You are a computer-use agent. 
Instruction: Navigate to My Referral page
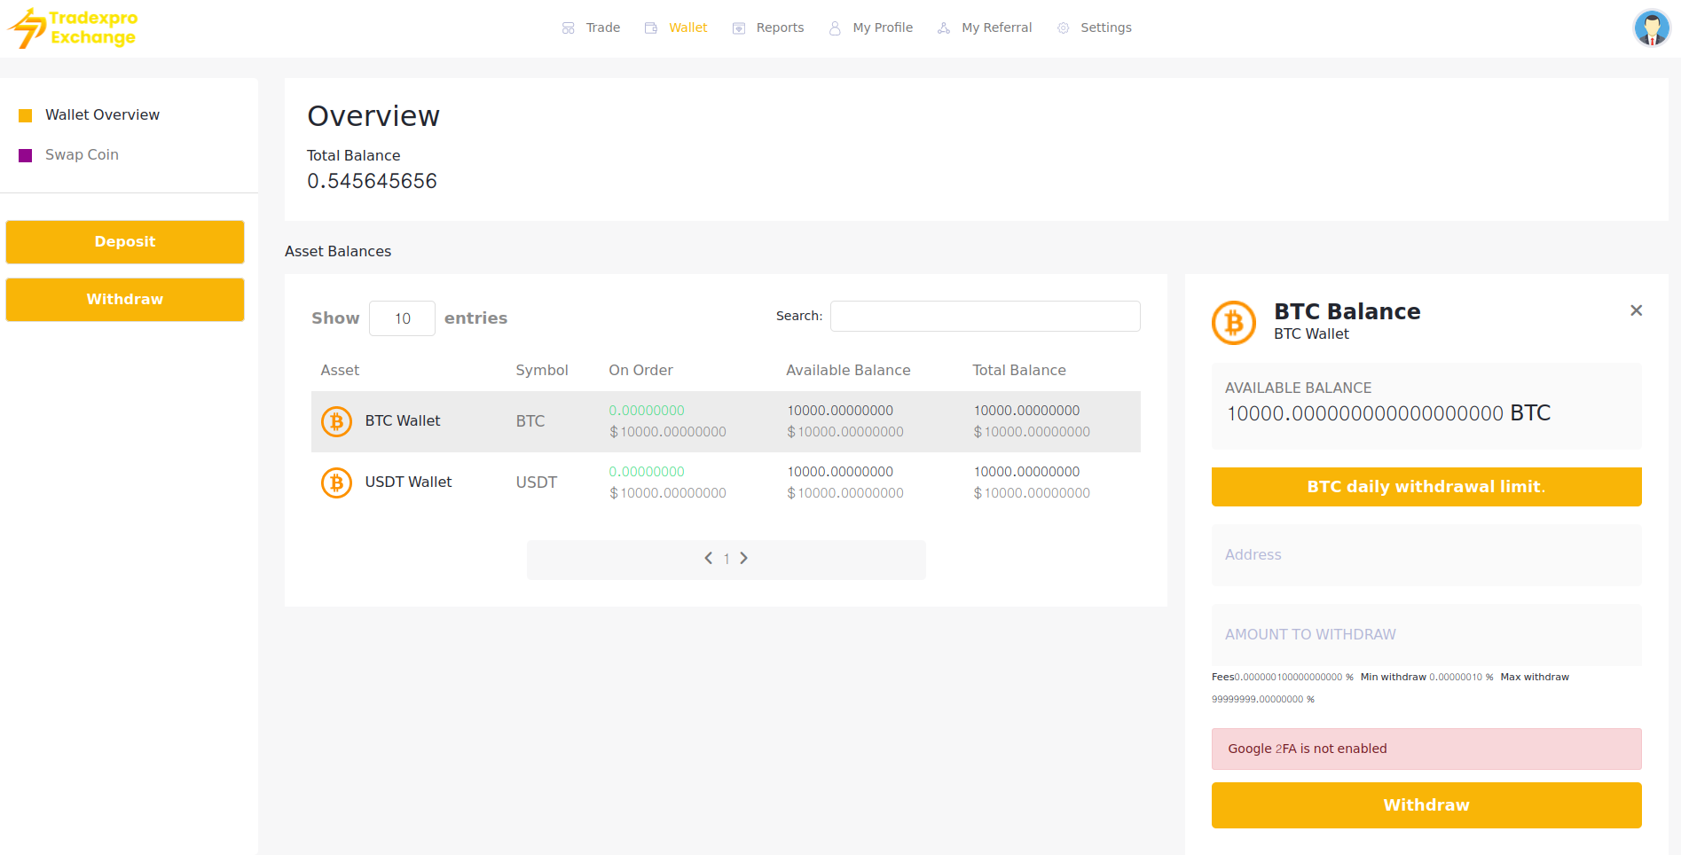click(985, 28)
